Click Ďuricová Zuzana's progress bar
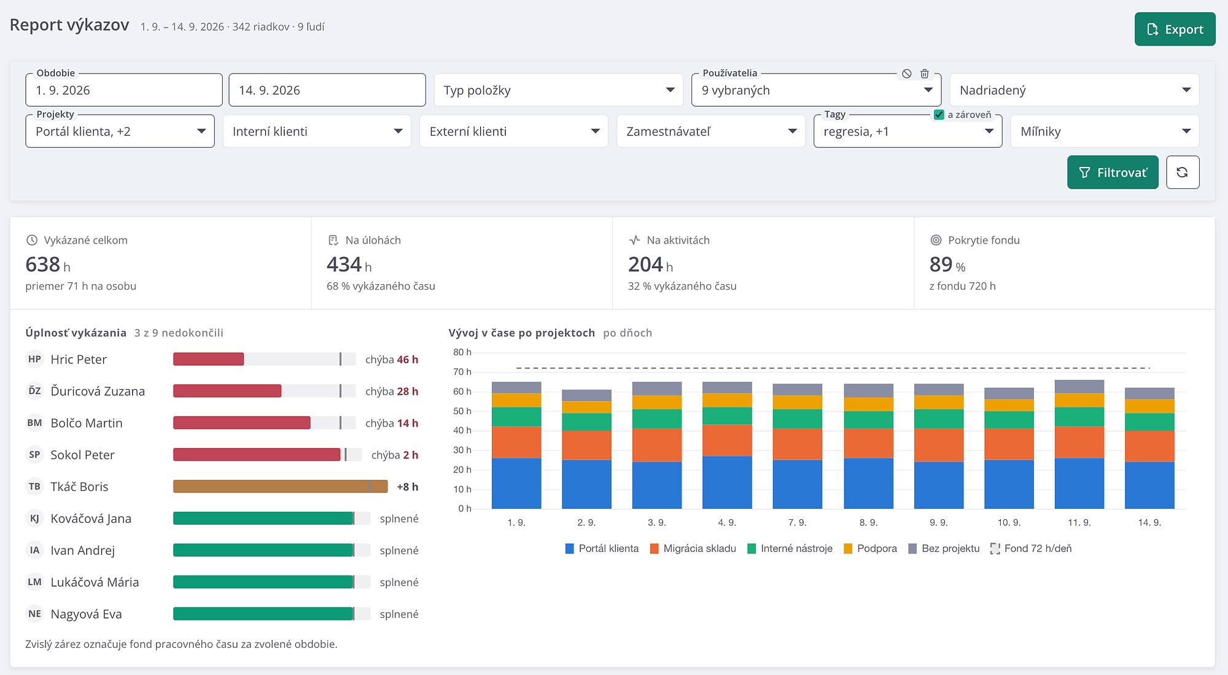 pyautogui.click(x=227, y=391)
